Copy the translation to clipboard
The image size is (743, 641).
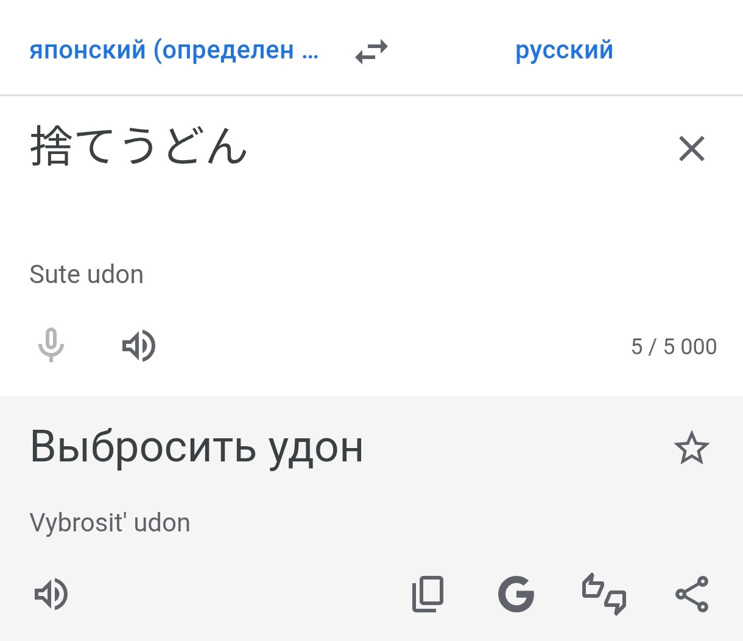[x=428, y=594]
